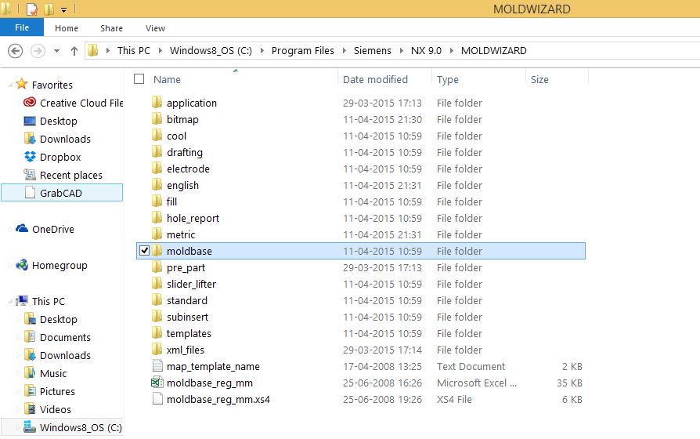Open OneDrive in navigation pane
The height and width of the screenshot is (439, 700).
[45, 229]
